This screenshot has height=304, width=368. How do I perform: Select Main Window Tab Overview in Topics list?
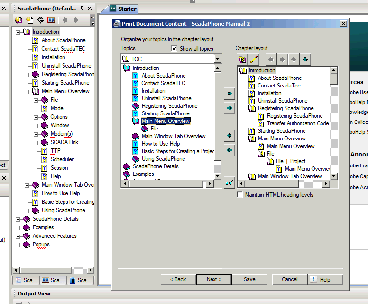click(174, 136)
